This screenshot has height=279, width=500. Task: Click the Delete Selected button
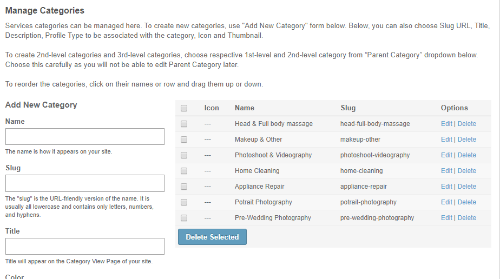pos(212,237)
